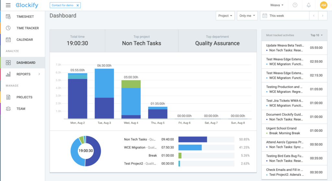Screen dimensions: 332x181
Task: Open the This week date range picker
Action: point(285,16)
